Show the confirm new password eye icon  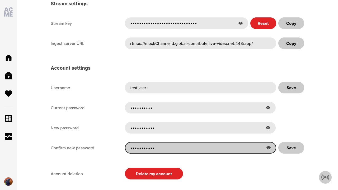click(x=269, y=148)
